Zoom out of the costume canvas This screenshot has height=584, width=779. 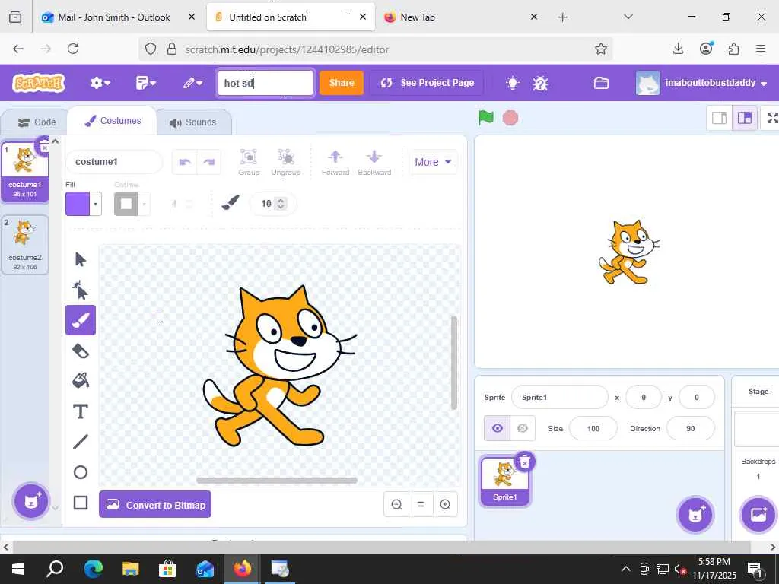(396, 505)
